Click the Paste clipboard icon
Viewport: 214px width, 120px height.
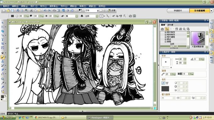pos(40,10)
